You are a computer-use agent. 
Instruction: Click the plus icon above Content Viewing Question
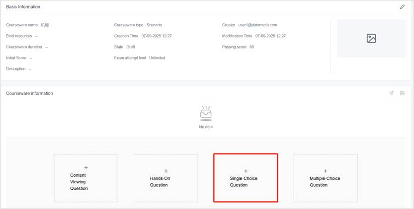[86, 168]
